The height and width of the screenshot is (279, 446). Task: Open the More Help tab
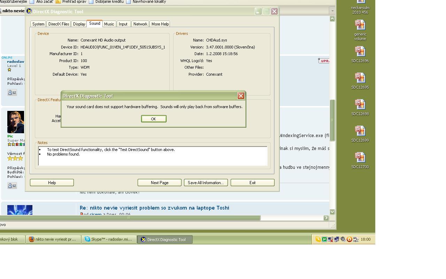(160, 24)
